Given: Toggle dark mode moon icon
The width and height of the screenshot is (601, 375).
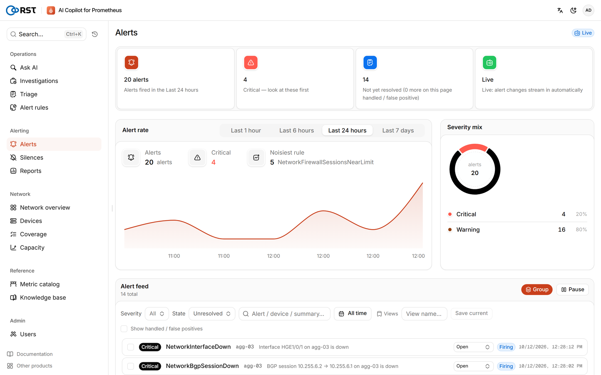Looking at the screenshot, I should [x=573, y=10].
